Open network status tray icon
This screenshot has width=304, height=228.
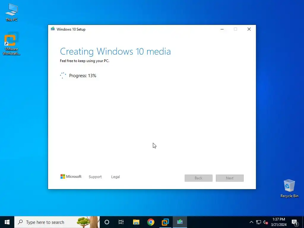259,222
